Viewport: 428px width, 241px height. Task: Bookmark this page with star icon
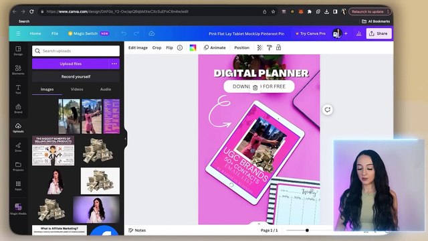pyautogui.click(x=273, y=12)
